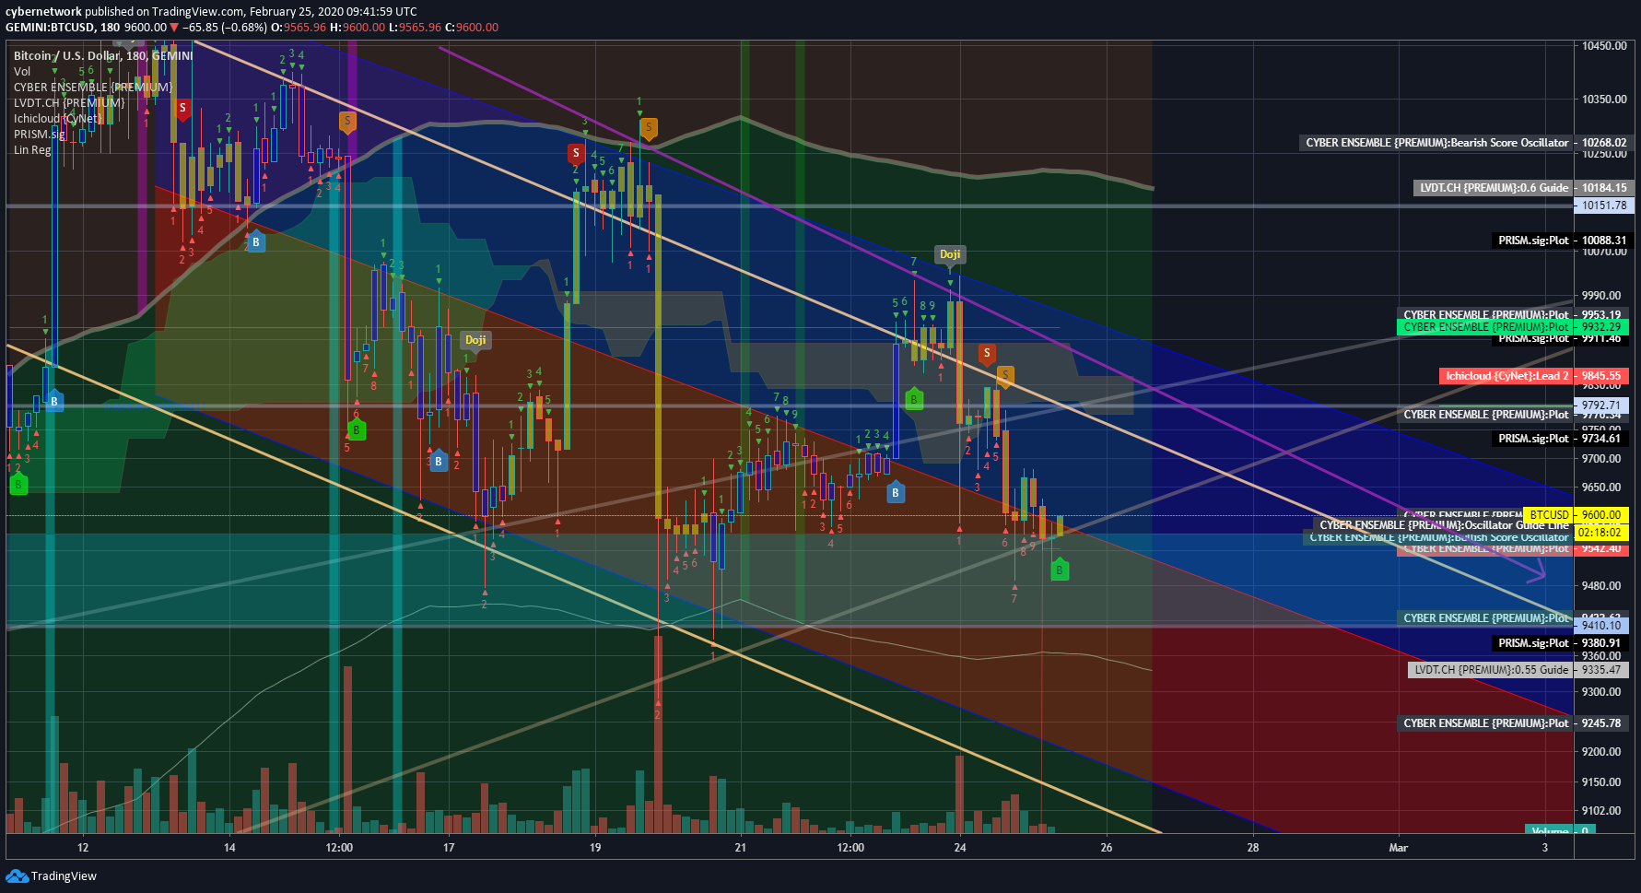
Task: Select the orange S marker right of February 24
Action: coord(1005,375)
